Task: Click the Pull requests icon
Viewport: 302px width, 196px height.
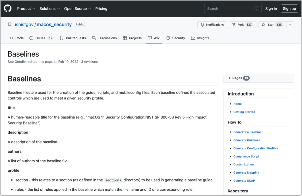Action: pyautogui.click(x=62, y=38)
